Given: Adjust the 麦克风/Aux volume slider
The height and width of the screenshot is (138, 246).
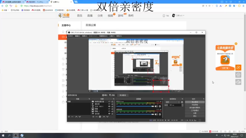Looking at the screenshot, I should [135, 106].
